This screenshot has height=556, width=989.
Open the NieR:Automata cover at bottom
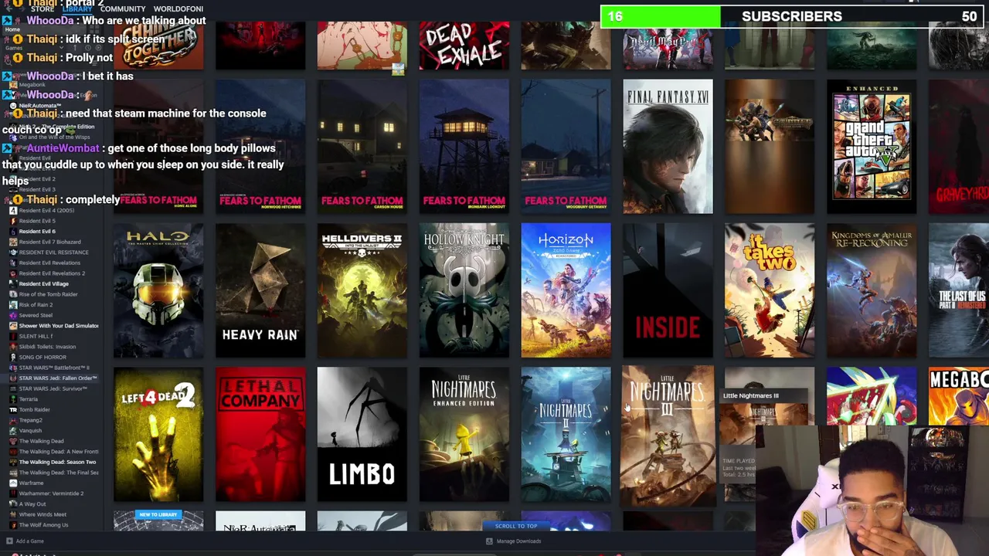[x=260, y=521]
